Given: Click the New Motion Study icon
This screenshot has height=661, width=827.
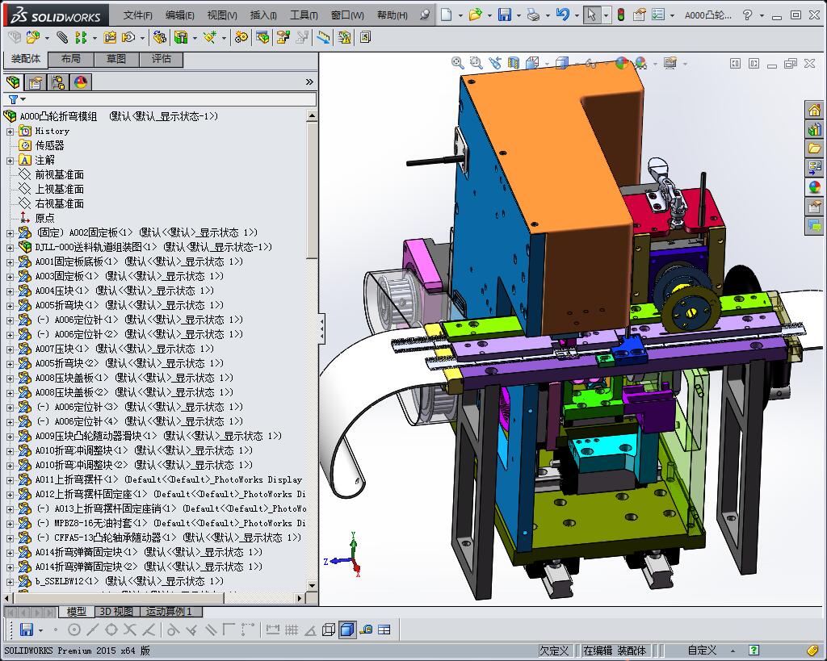Looking at the screenshot, I should pos(241,37).
